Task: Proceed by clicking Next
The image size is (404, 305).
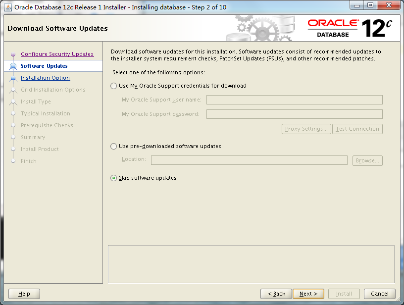Action: tap(308, 294)
